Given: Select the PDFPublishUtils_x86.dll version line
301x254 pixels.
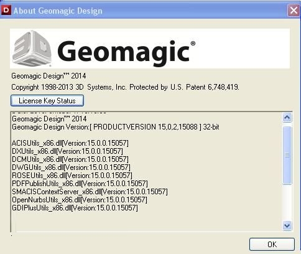Looking at the screenshot, I should tap(80, 184).
